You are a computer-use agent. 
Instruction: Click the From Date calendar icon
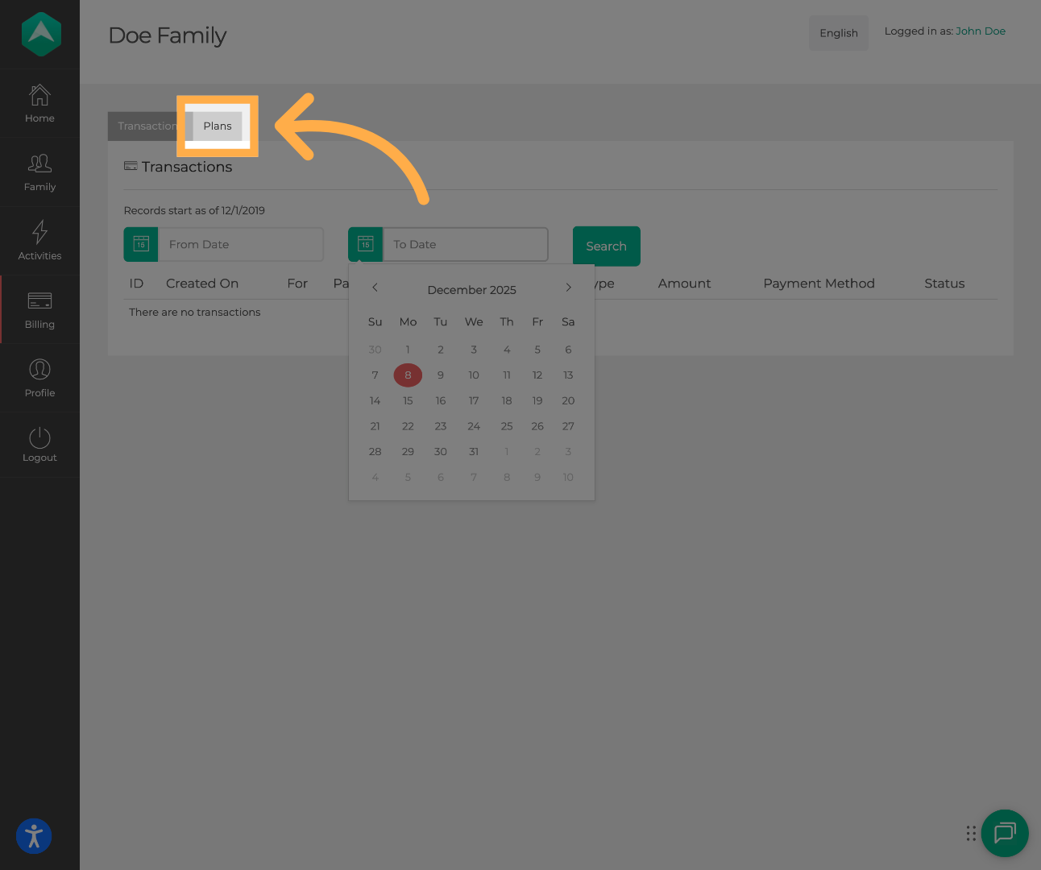click(141, 245)
